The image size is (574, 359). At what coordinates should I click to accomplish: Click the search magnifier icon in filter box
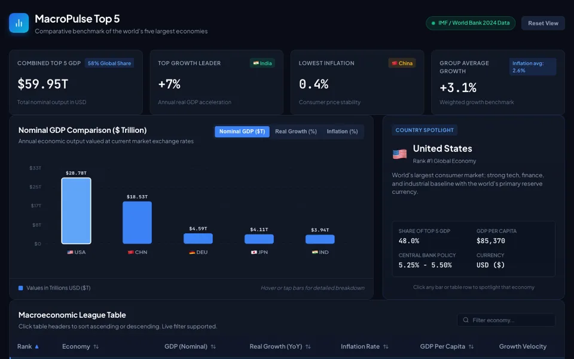(x=466, y=320)
